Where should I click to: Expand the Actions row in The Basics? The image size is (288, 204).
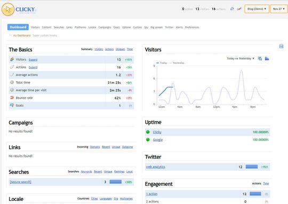33,67
